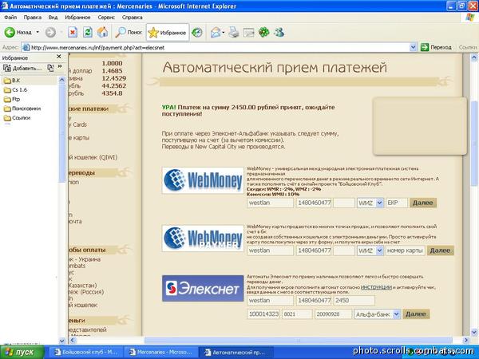Screen dimensions: 479x359
Task: Open the Cs 1.6 favorites folder
Action: (16, 90)
